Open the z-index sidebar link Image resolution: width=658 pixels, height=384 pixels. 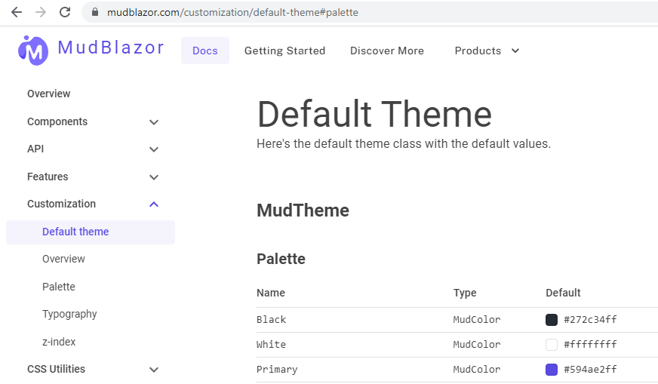click(59, 342)
